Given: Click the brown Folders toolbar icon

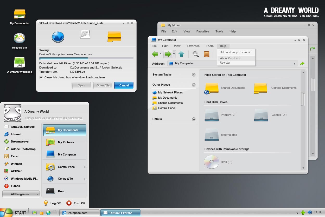Looking at the screenshot, I should tap(207, 54).
